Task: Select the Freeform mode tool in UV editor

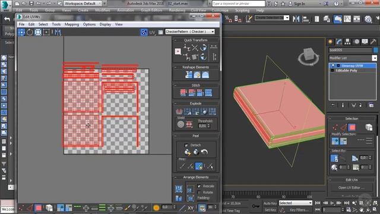Action: [46, 32]
